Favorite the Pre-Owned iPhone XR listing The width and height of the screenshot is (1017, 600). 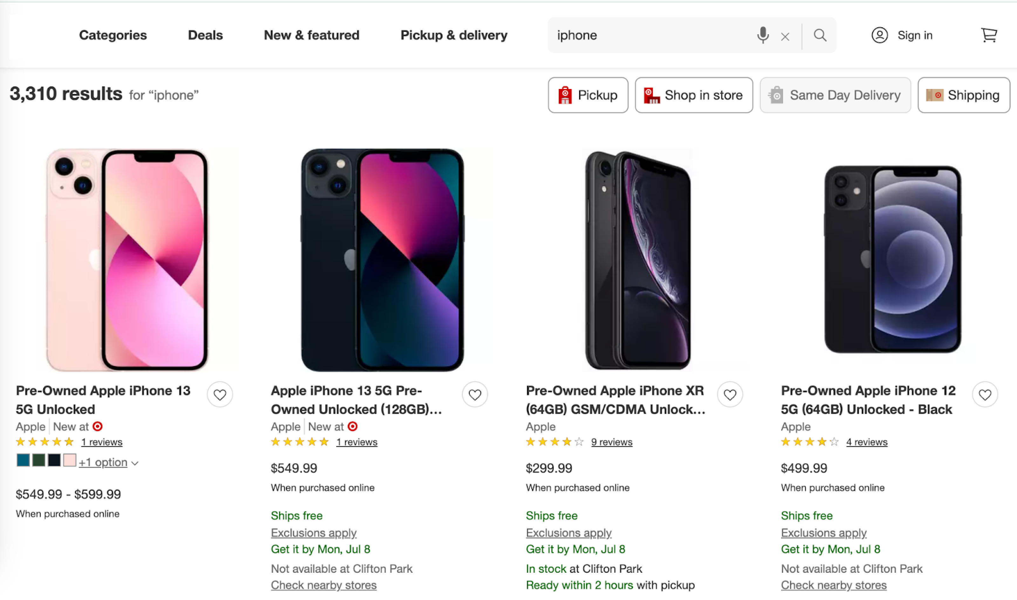point(730,395)
